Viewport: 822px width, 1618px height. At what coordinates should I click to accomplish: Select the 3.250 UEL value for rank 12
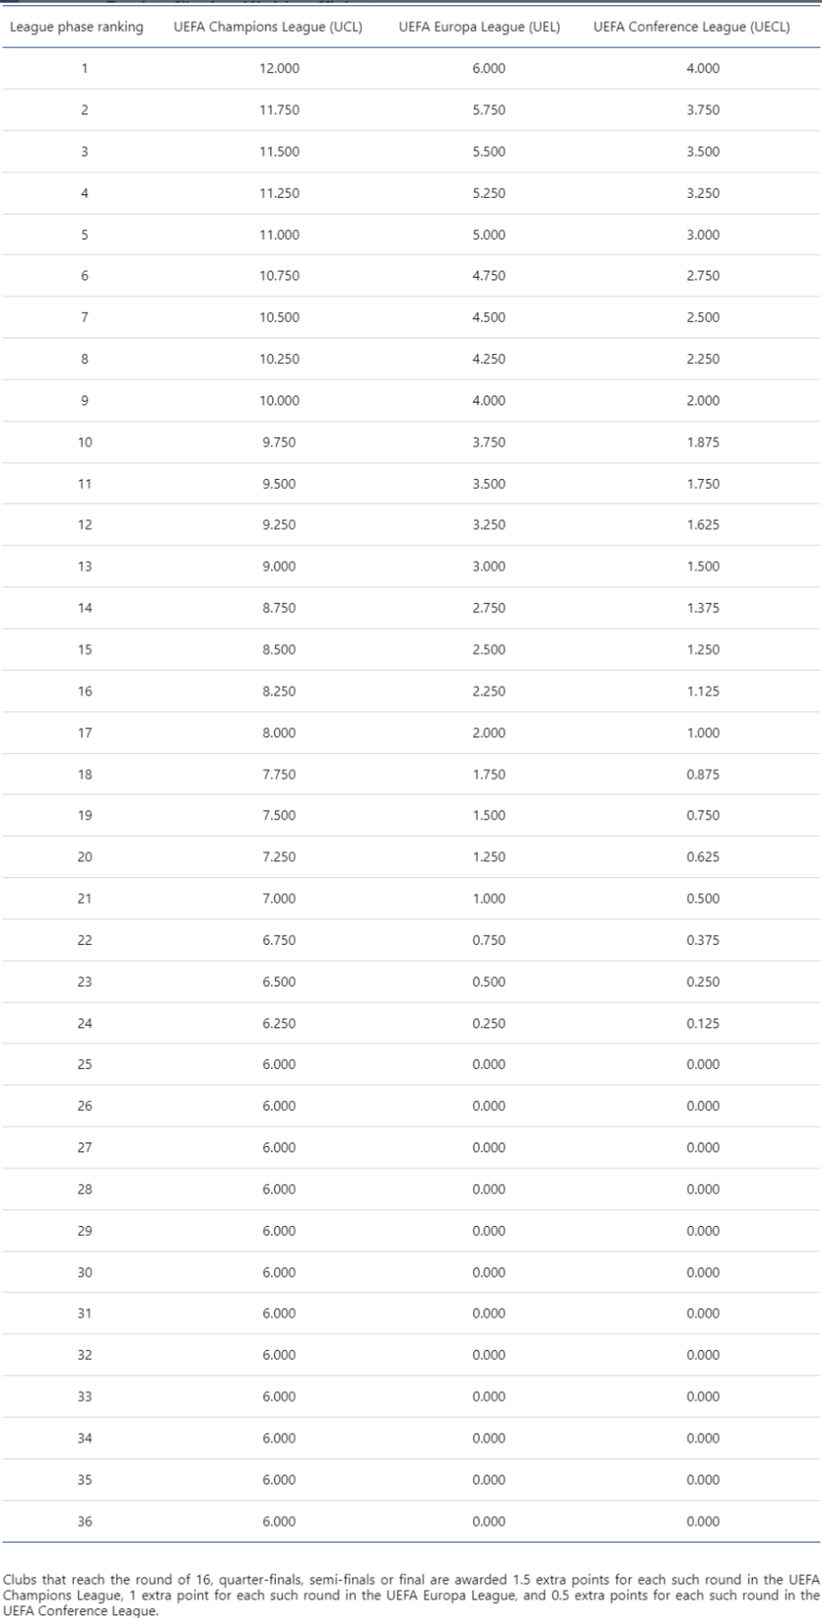click(x=489, y=525)
